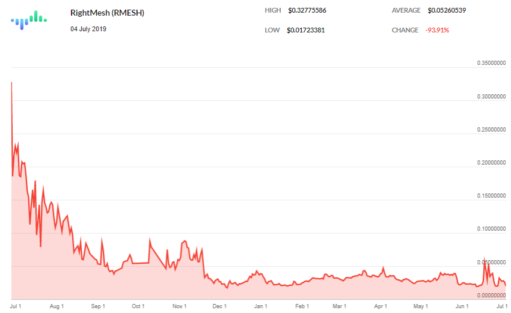Click the May 1 x-axis label
This screenshot has height=313, width=511.
pos(421,306)
